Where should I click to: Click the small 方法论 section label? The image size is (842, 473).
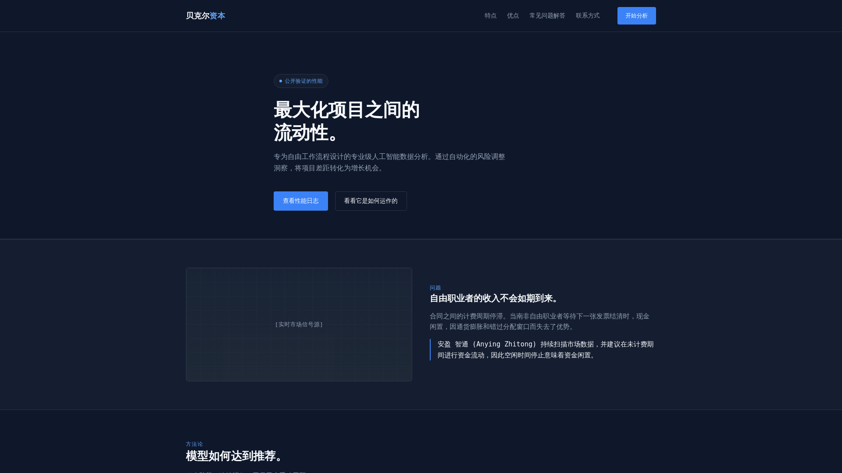(194, 444)
